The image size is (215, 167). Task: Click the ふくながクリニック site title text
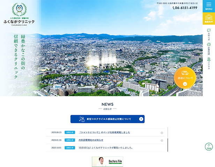pos(19,22)
